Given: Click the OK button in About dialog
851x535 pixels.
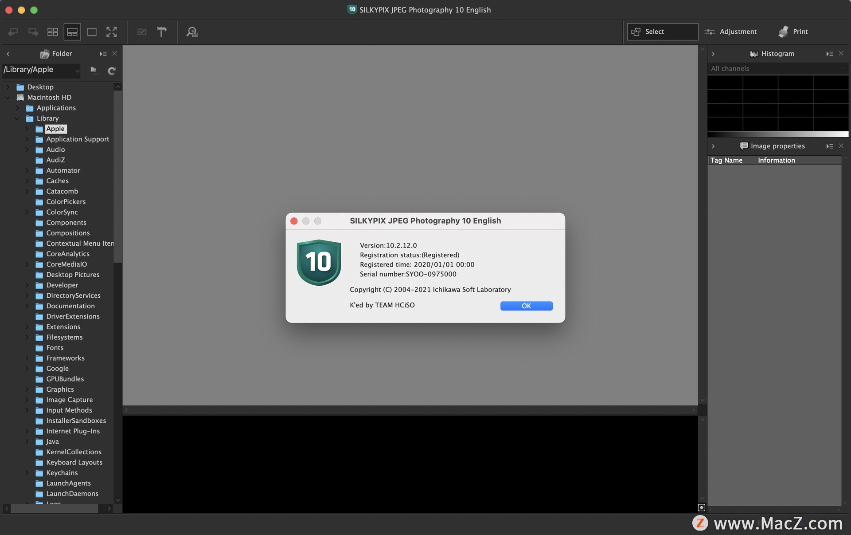Looking at the screenshot, I should 526,306.
